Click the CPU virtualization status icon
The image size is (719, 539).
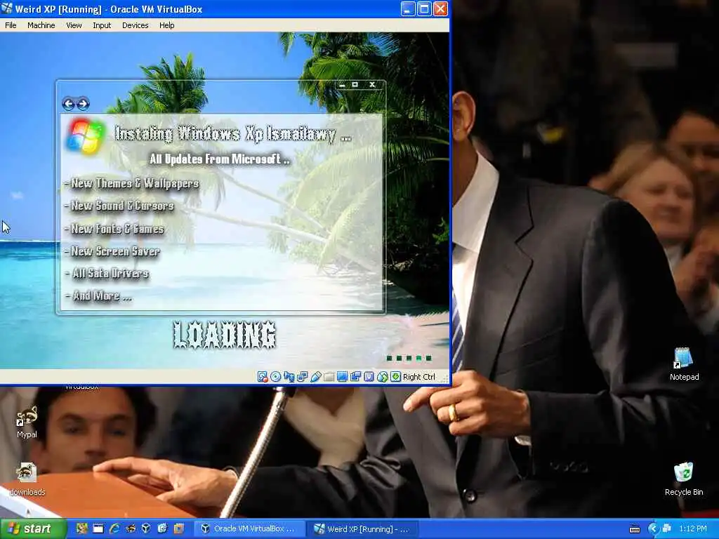pos(369,377)
